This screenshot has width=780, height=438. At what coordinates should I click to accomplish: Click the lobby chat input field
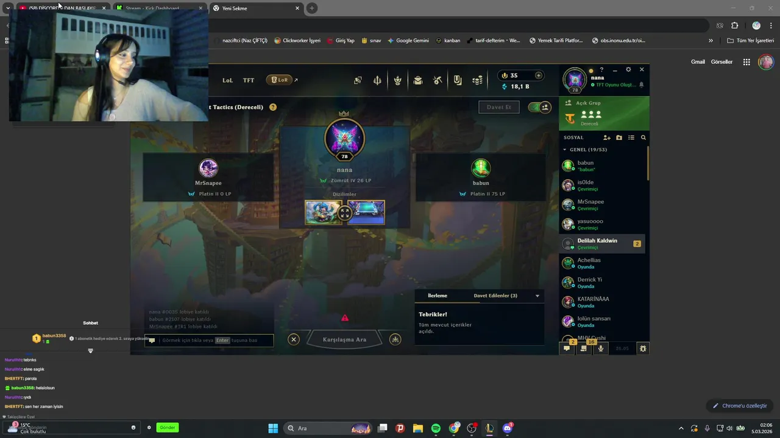pyautogui.click(x=209, y=340)
